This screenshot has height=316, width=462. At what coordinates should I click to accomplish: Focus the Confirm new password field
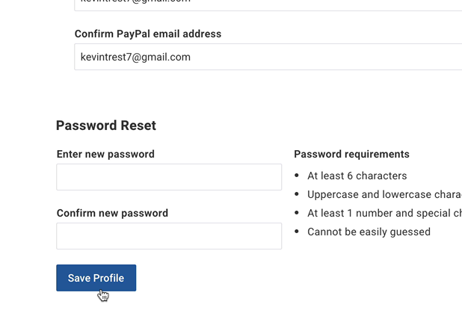click(169, 236)
